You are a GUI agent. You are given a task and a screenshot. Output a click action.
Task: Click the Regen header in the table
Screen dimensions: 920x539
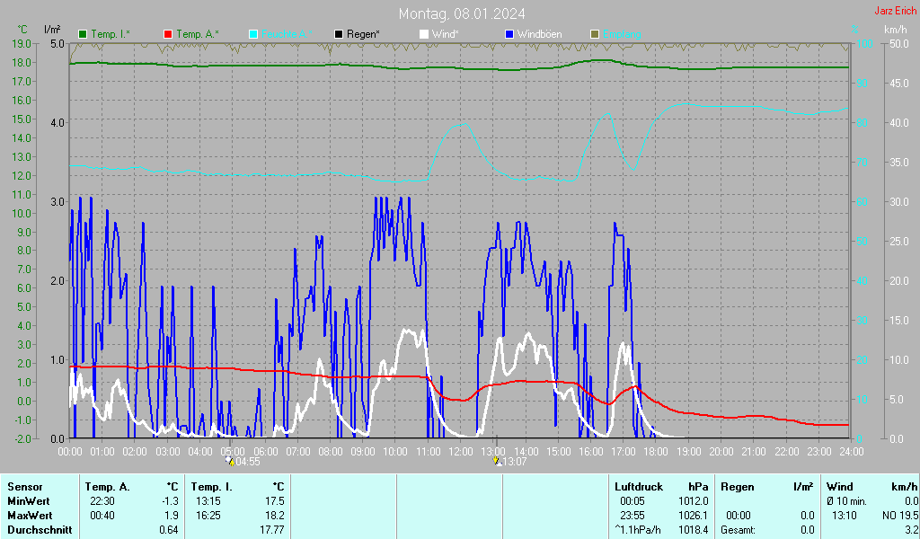pos(737,486)
